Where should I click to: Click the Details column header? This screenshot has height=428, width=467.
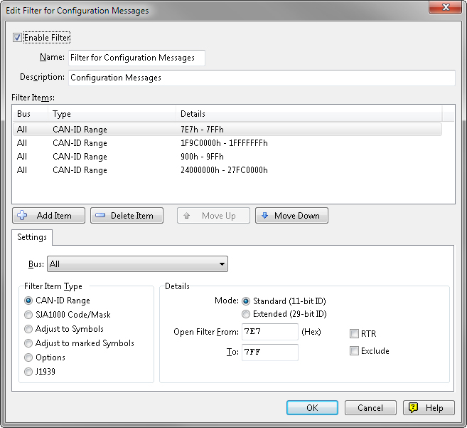coord(309,114)
